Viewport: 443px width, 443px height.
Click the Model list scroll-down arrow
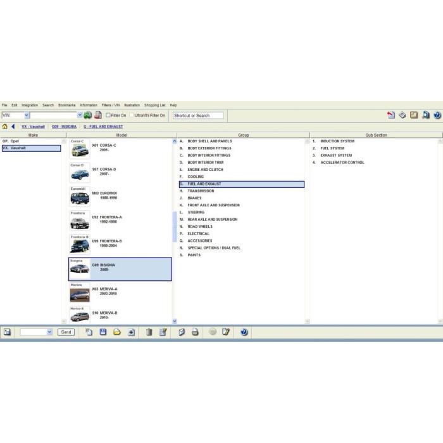(174, 321)
